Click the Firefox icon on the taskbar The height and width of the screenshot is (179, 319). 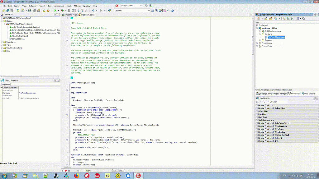pyautogui.click(x=77, y=176)
